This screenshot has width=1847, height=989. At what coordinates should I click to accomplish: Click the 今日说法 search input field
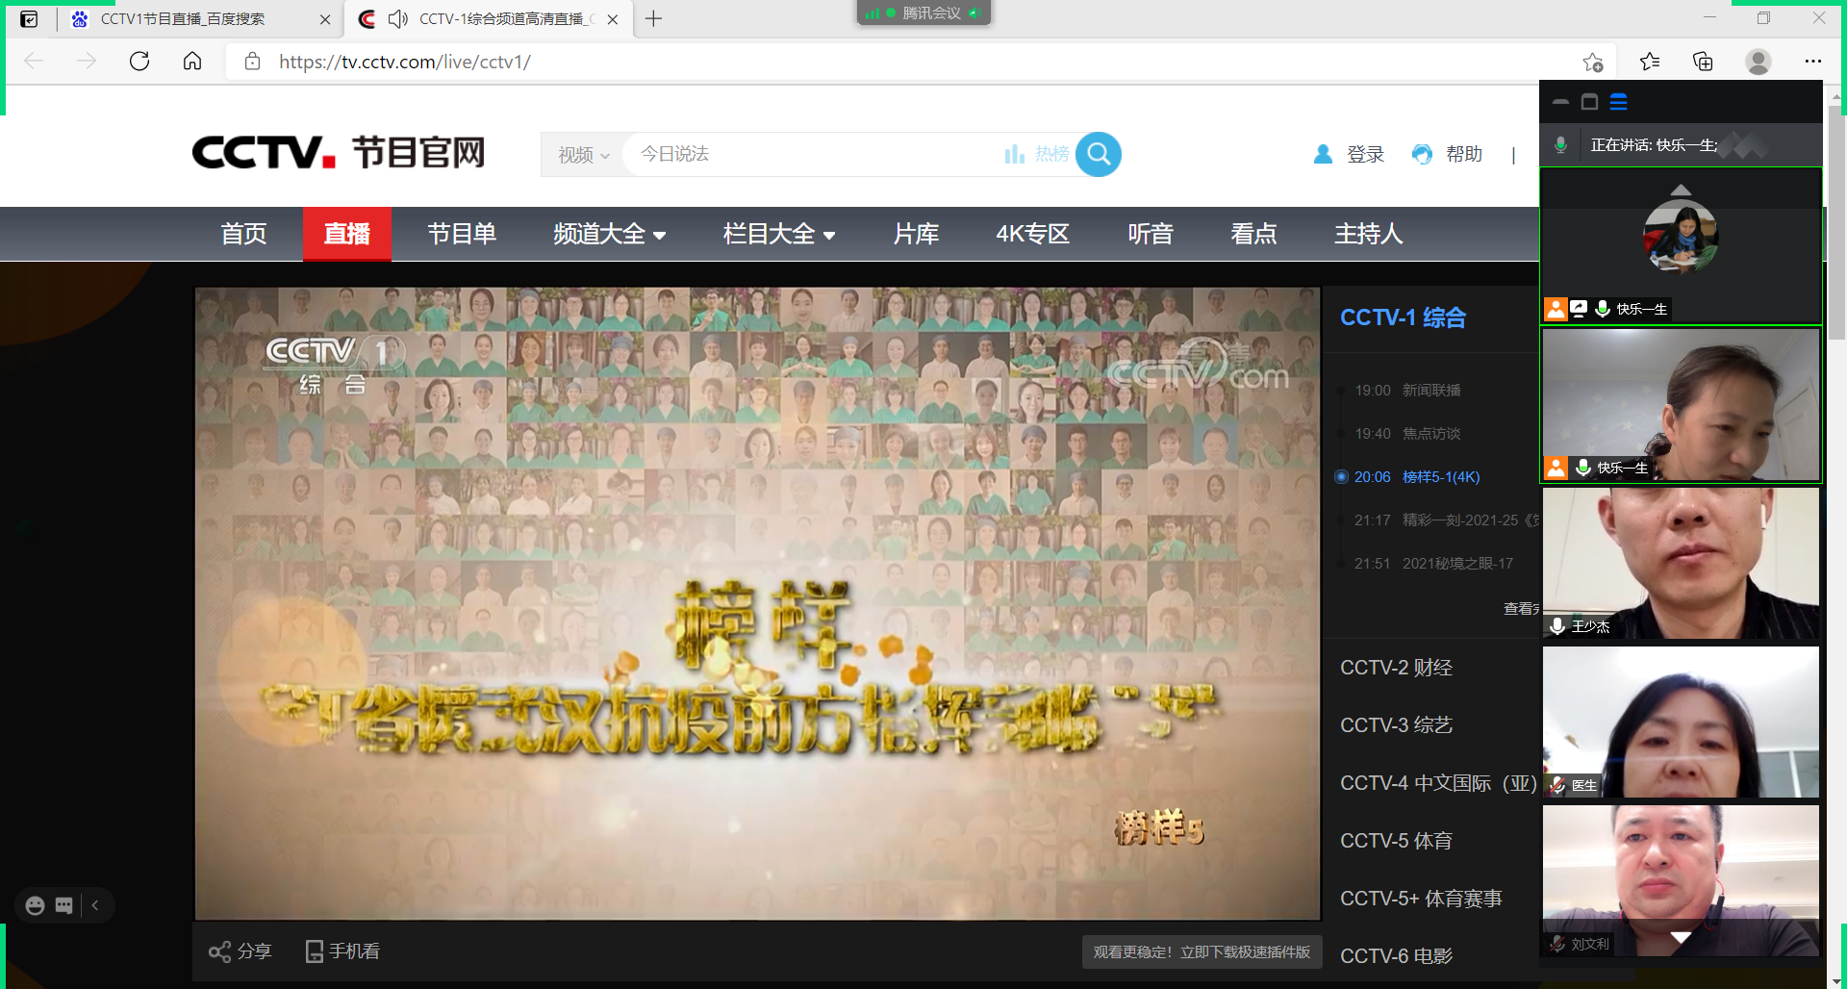(x=808, y=154)
